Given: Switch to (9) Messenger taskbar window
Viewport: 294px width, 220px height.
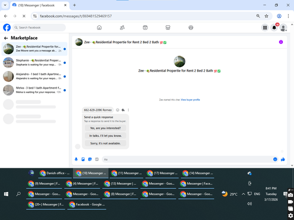Looking at the screenshot, I should (x=44, y=184).
